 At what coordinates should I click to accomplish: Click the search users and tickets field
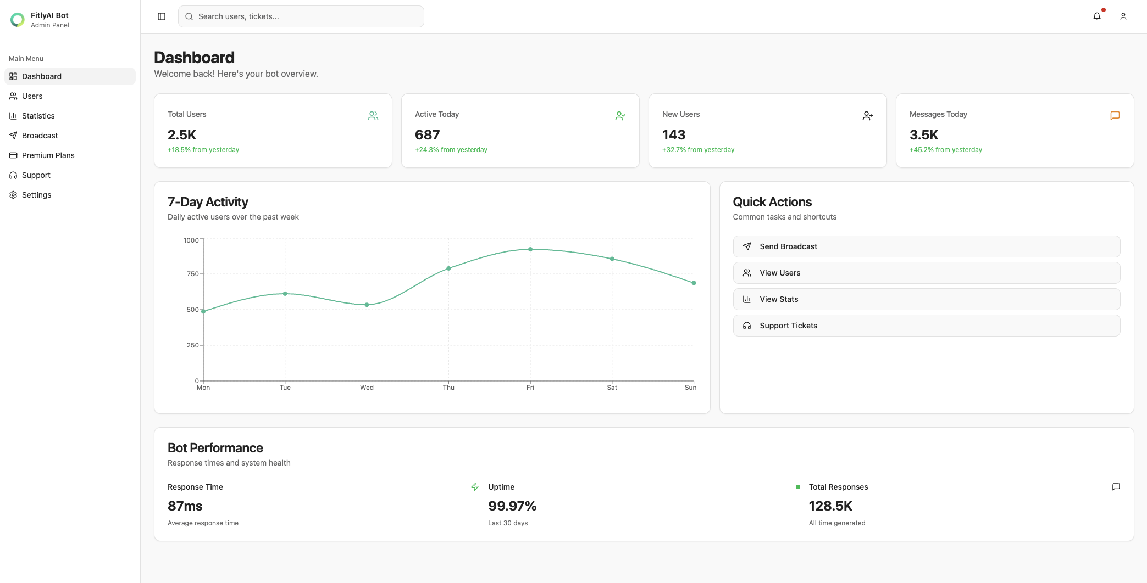301,16
